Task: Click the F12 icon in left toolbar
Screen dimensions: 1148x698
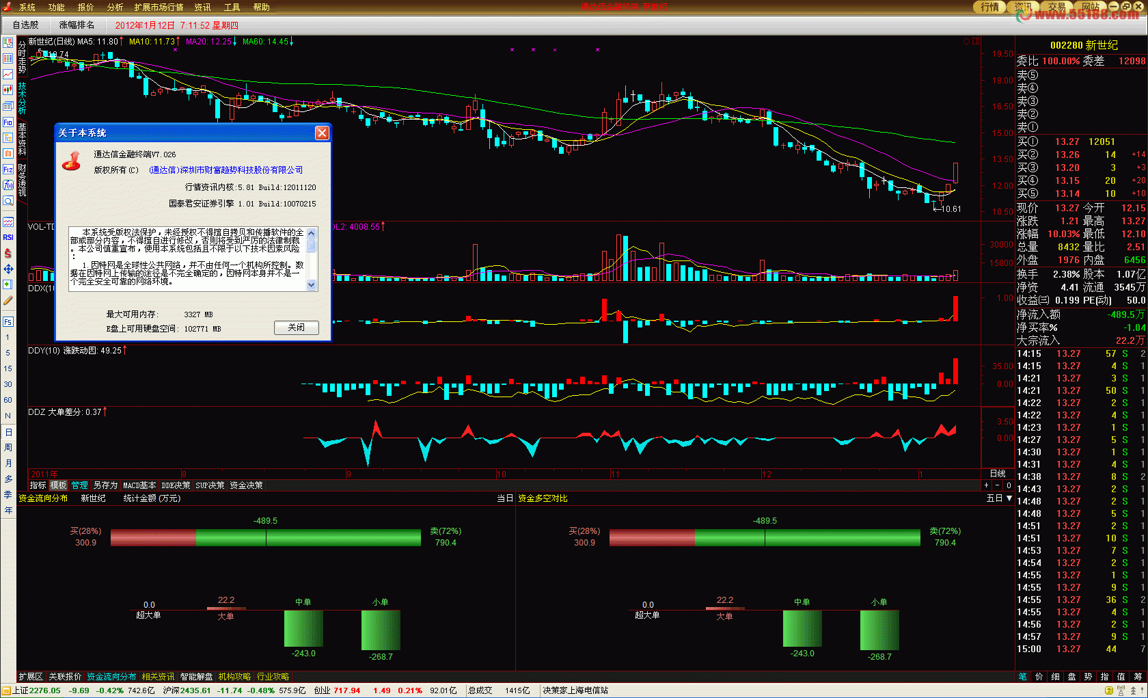Action: [x=8, y=169]
